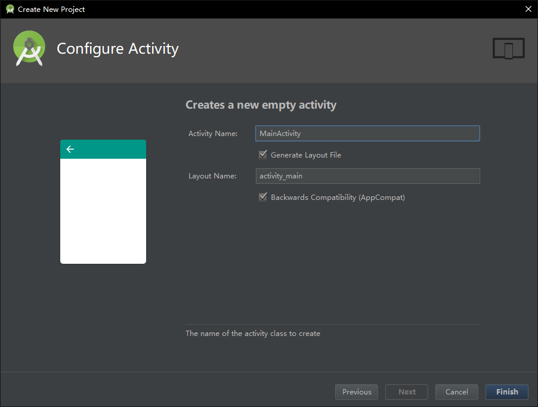Focus the Activity Name input field
538x407 pixels.
pos(367,134)
